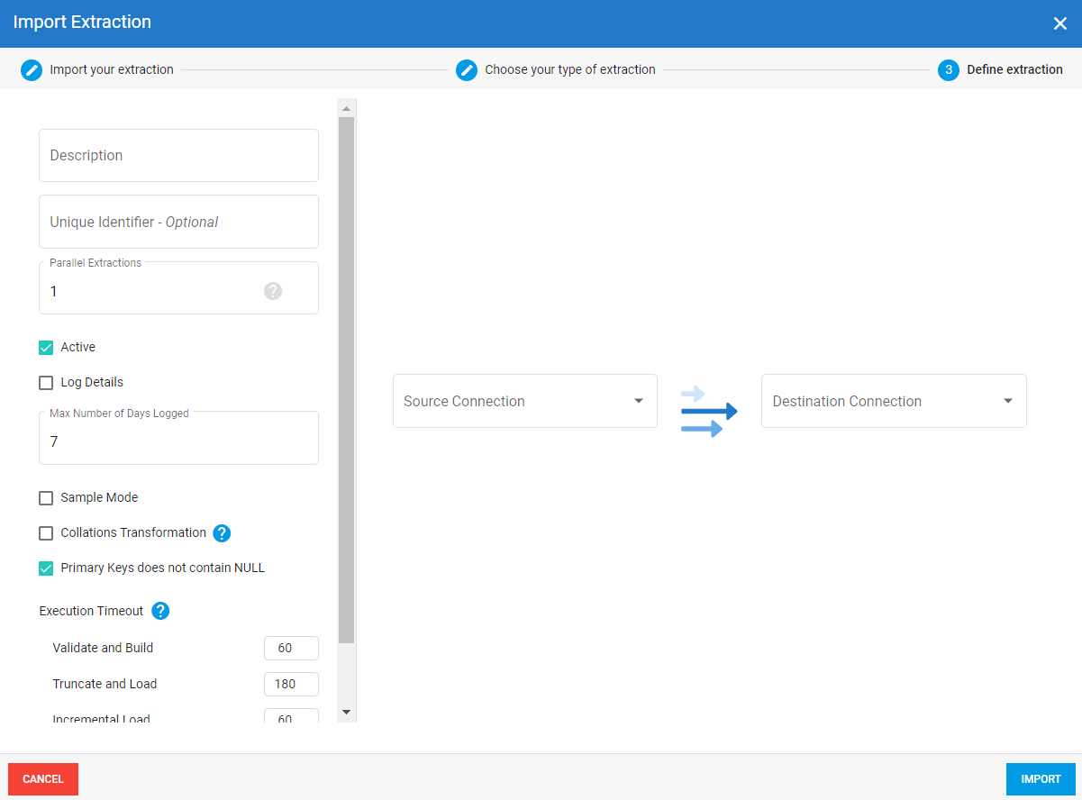The image size is (1082, 800).
Task: Click the scroll down arrow in settings panel
Action: [x=347, y=712]
